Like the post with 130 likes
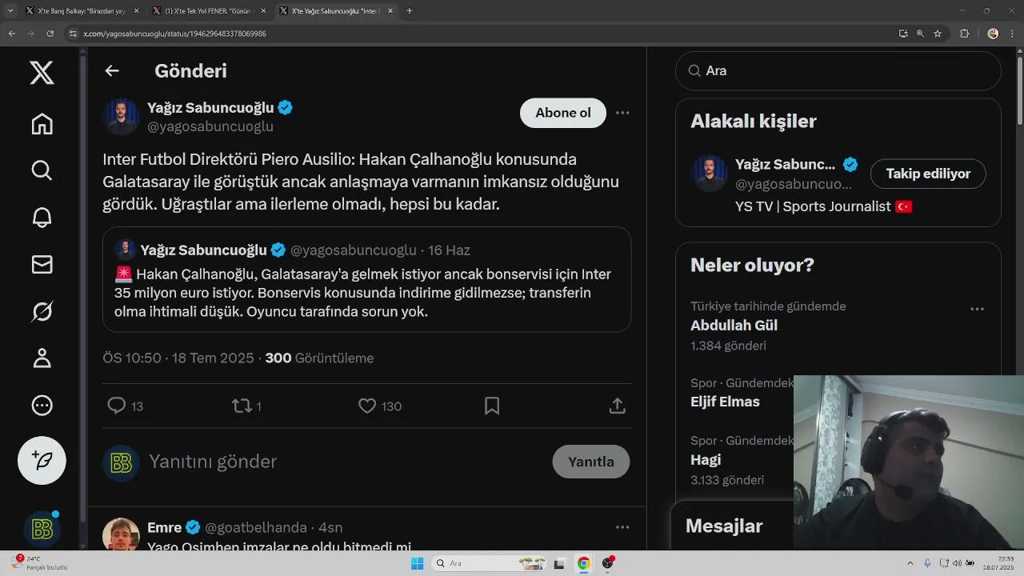 click(367, 406)
